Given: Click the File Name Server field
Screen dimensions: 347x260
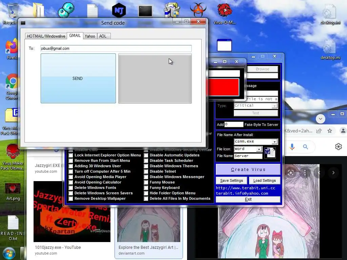Looking at the screenshot, I should click(248, 156).
